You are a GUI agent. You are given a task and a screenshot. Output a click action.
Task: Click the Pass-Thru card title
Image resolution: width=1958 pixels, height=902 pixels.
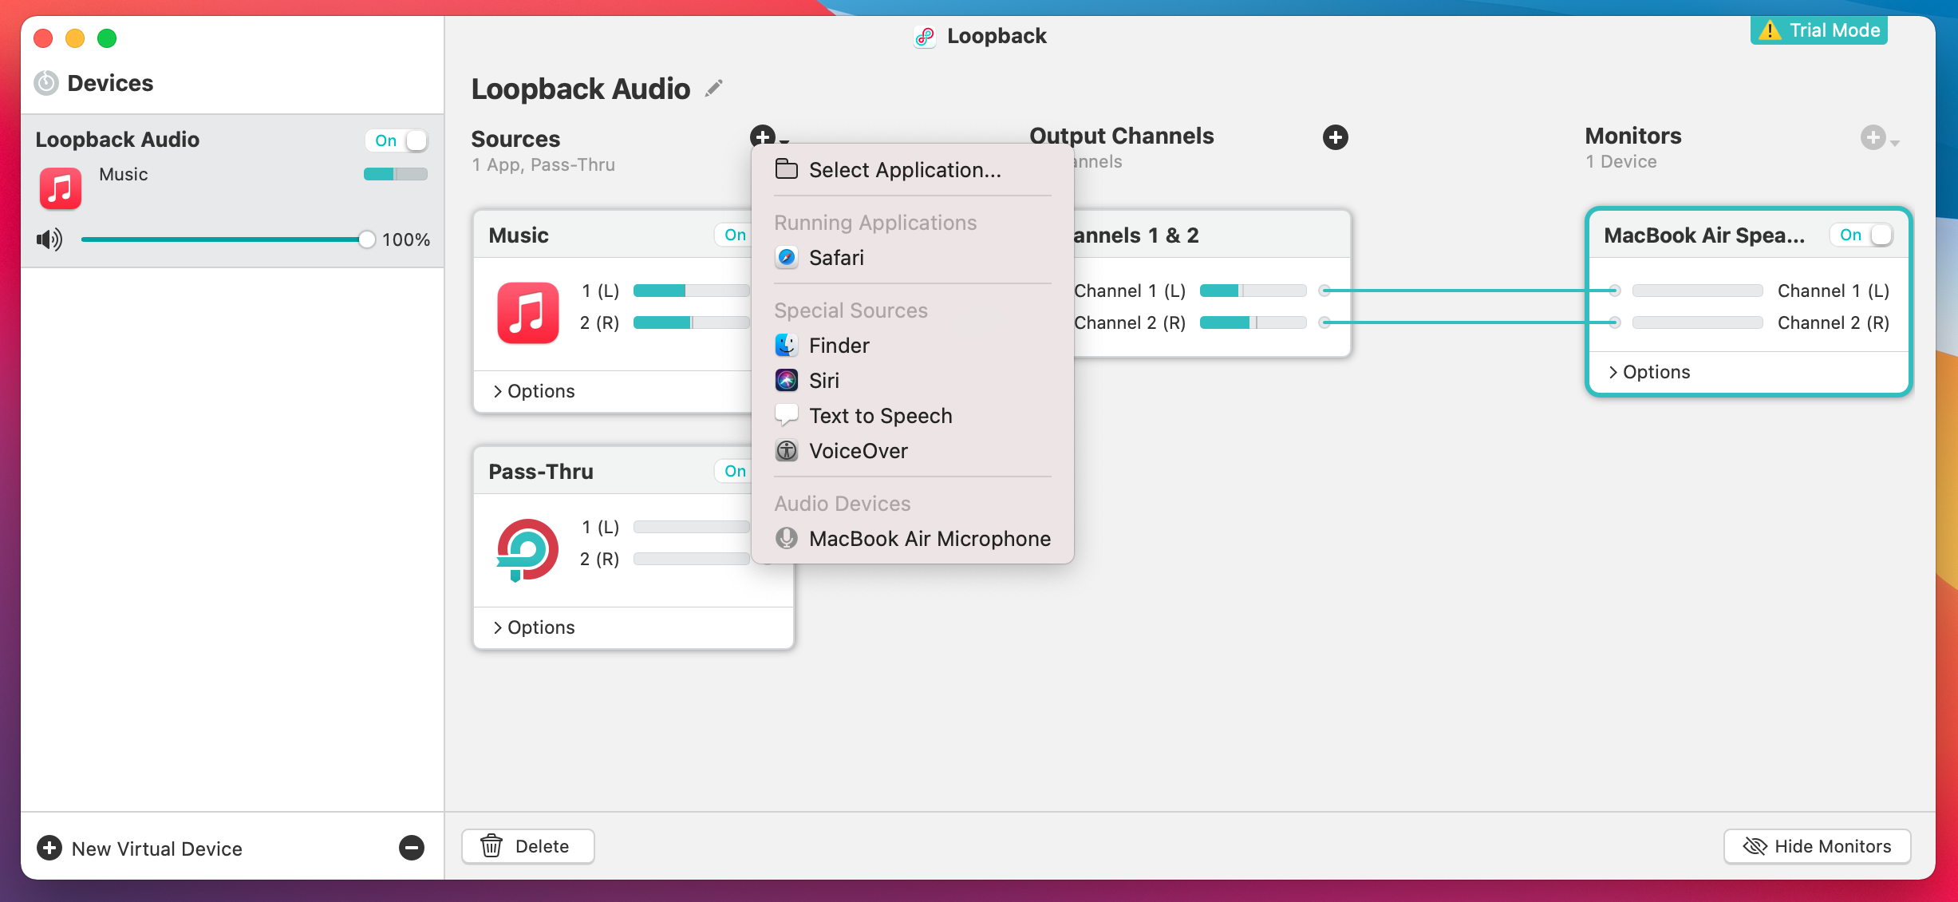(x=541, y=472)
